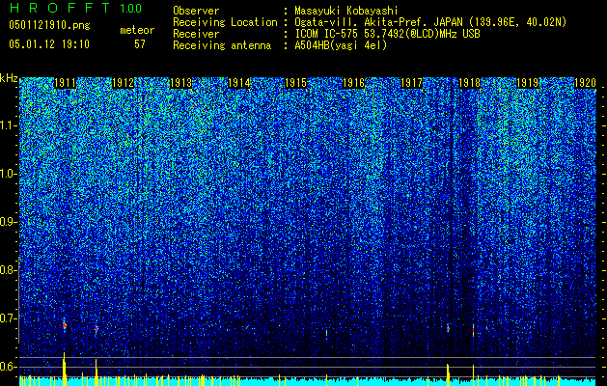Click the 'Observer' field label
607x386 pixels.
coord(196,11)
